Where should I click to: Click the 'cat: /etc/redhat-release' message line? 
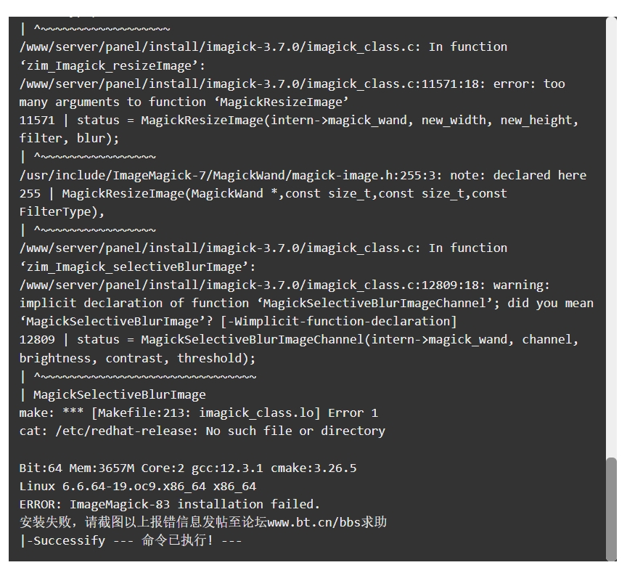[202, 431]
